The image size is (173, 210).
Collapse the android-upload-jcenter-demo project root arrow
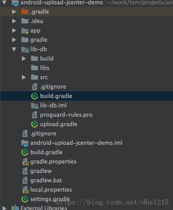point(4,2)
